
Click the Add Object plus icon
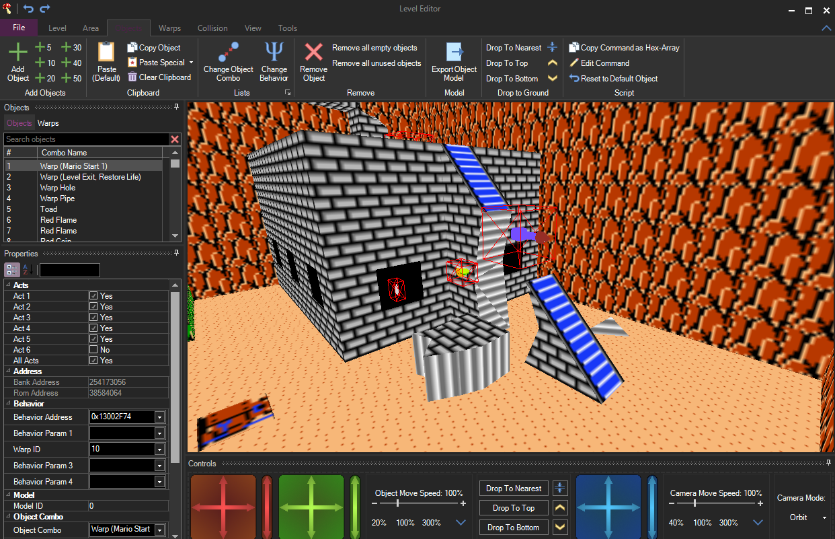click(x=18, y=52)
